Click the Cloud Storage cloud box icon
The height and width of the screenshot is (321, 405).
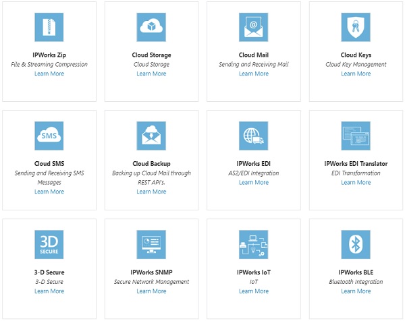(x=151, y=27)
